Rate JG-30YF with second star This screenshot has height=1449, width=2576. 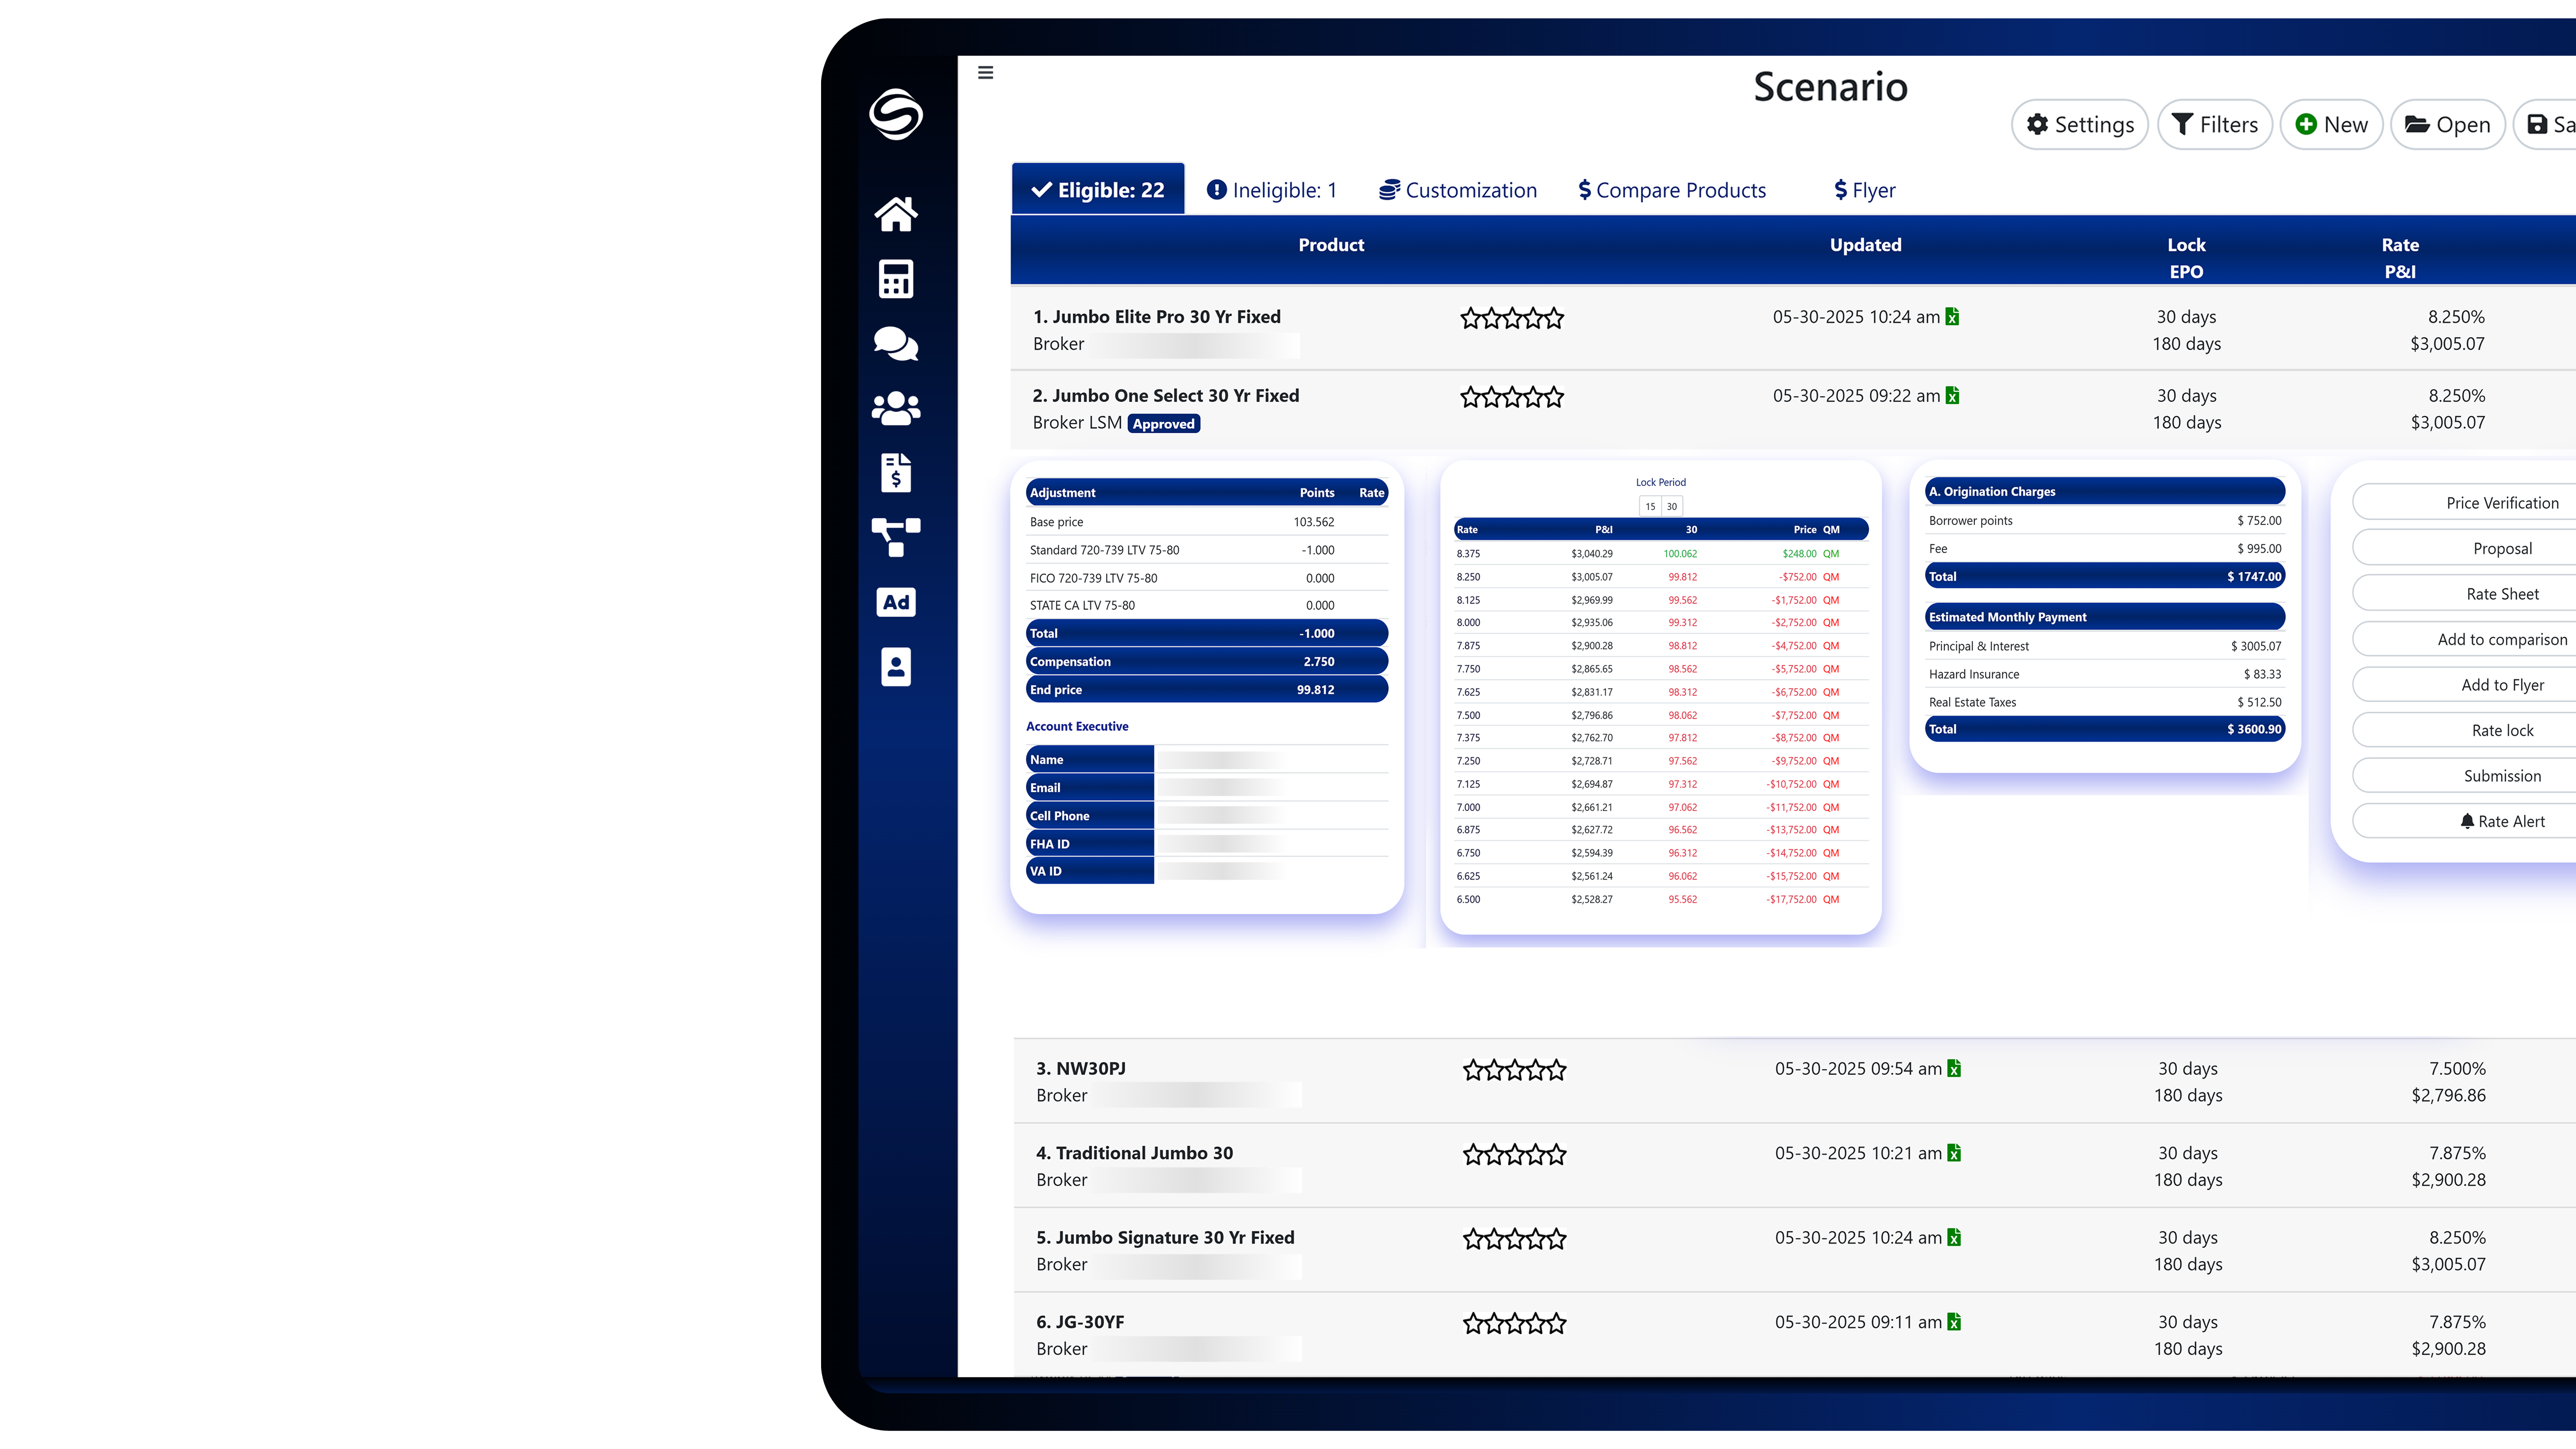pyautogui.click(x=1494, y=1324)
